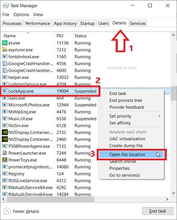The image size is (177, 220).
Task: Click the Microsoft.Photos.exe process icon
Action: click(x=5, y=105)
